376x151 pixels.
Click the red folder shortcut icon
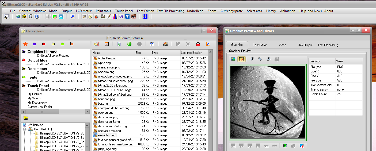pyautogui.click(x=44, y=44)
